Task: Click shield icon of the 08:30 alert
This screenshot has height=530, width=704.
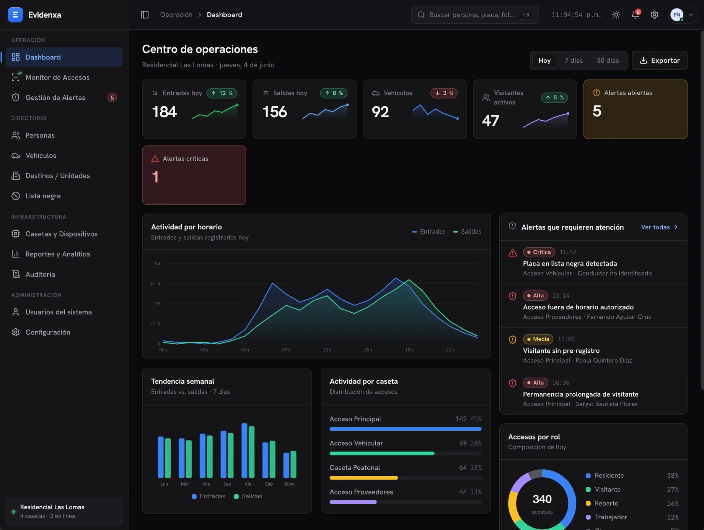Action: point(513,383)
